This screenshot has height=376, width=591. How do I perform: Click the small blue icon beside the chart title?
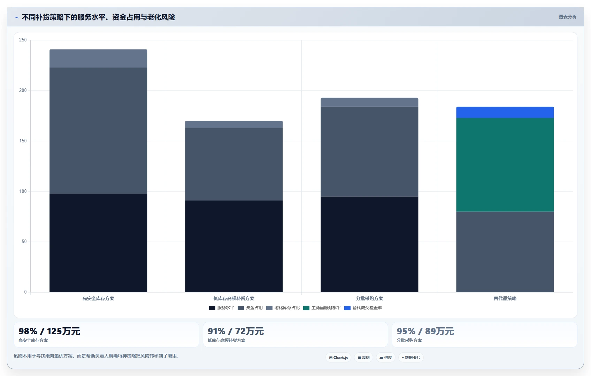click(16, 17)
